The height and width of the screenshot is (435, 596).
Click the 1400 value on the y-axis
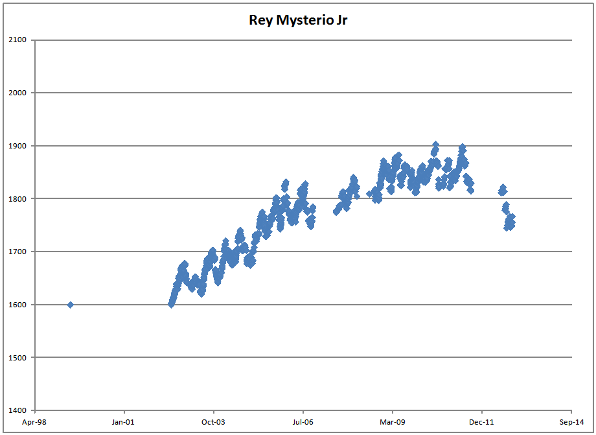click(17, 410)
